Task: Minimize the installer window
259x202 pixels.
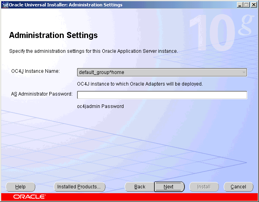Action: click(240, 5)
